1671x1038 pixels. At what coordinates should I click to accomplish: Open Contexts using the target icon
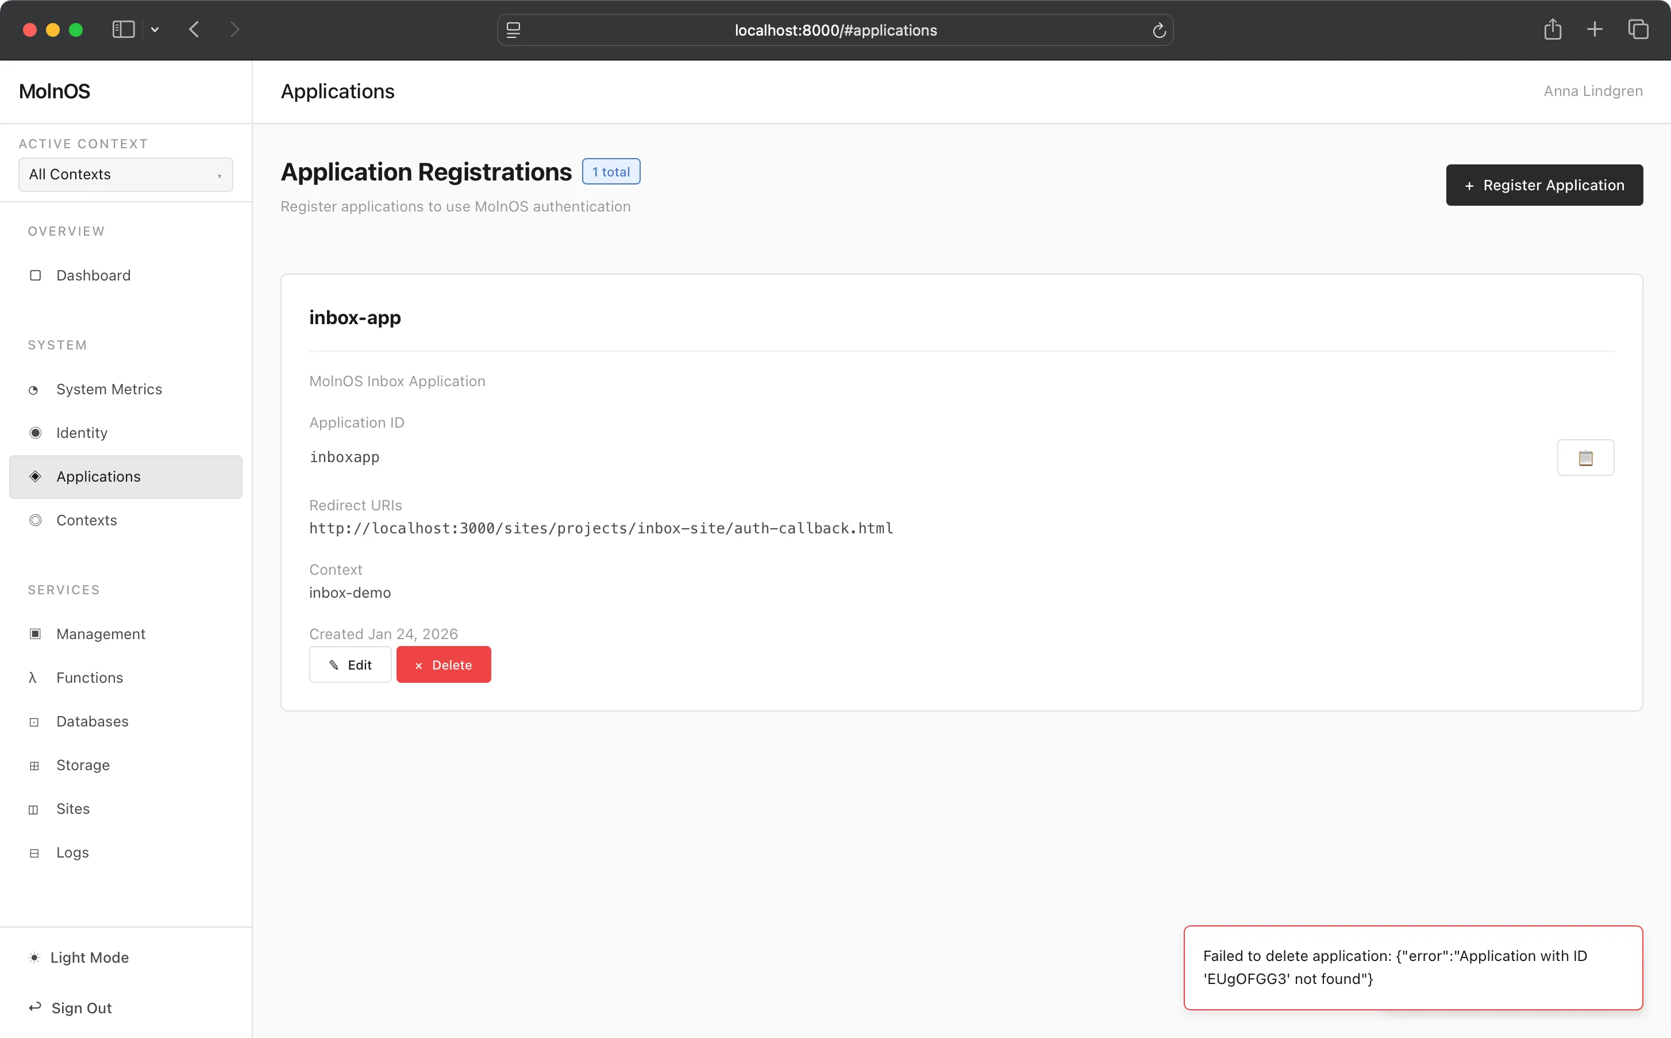click(34, 520)
